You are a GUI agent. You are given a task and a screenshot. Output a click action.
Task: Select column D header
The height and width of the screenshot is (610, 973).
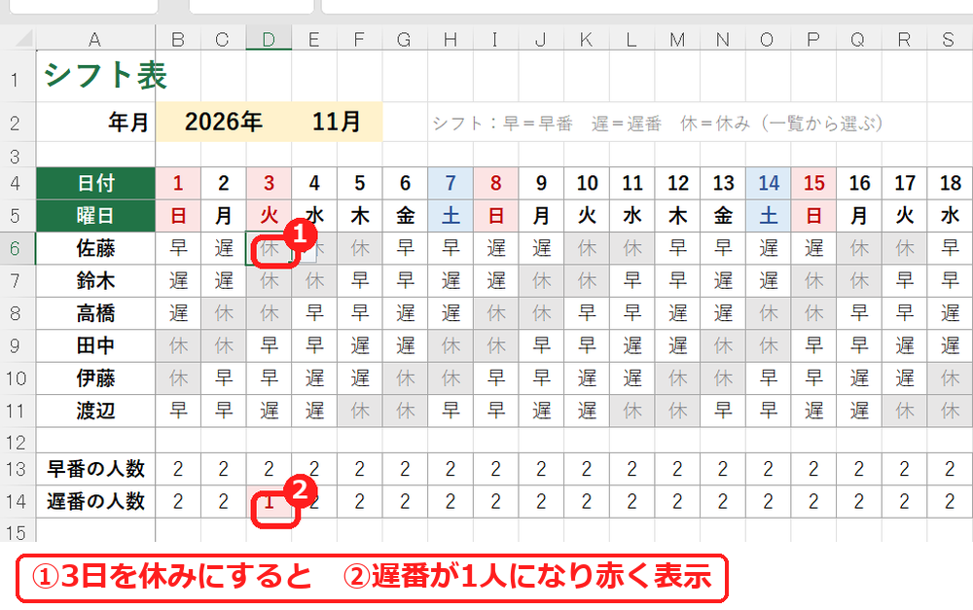(x=269, y=39)
